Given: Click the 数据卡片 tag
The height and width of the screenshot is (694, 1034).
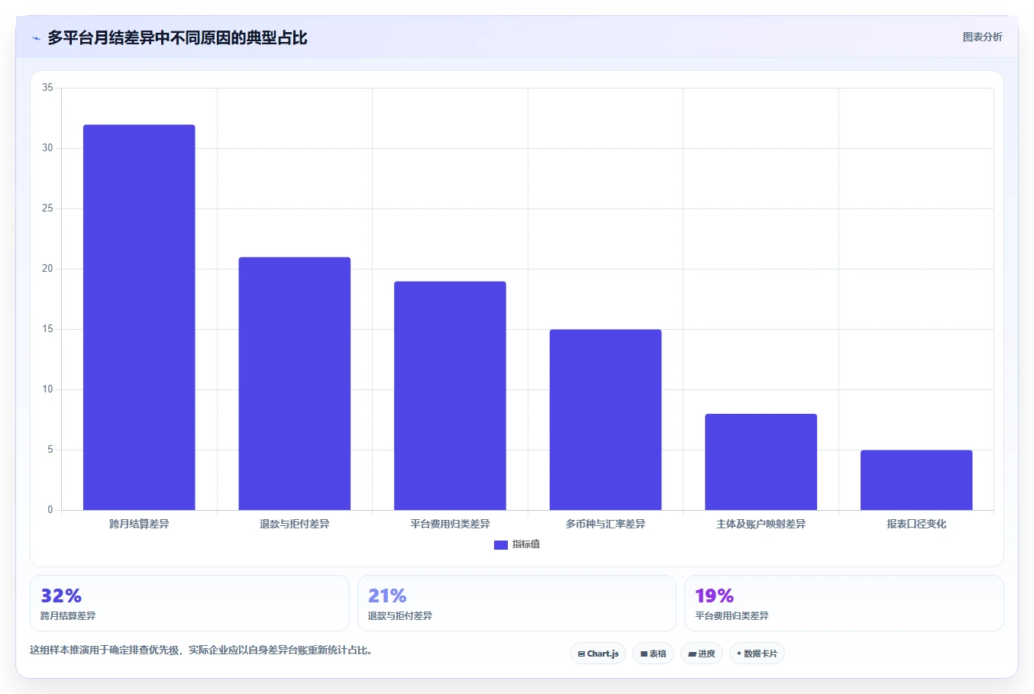Looking at the screenshot, I should pyautogui.click(x=757, y=654).
